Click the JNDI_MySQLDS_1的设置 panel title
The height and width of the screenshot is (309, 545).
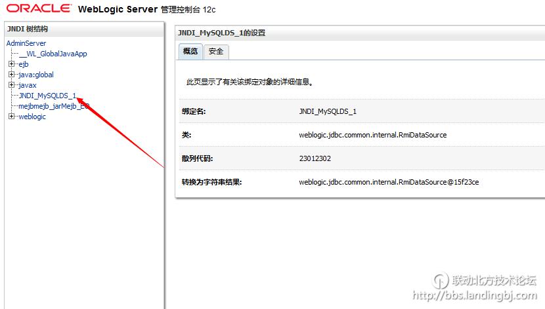[x=221, y=33]
